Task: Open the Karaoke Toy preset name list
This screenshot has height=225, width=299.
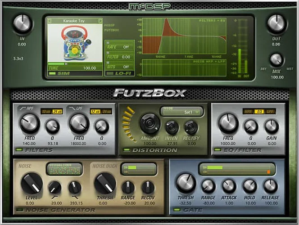Action: (74, 21)
